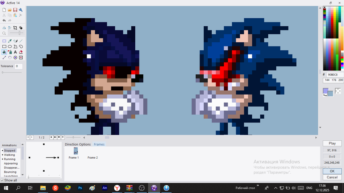Screen dimensions: 344x193
Task: Swap foreground and background colors arrow
Action: click(325, 95)
